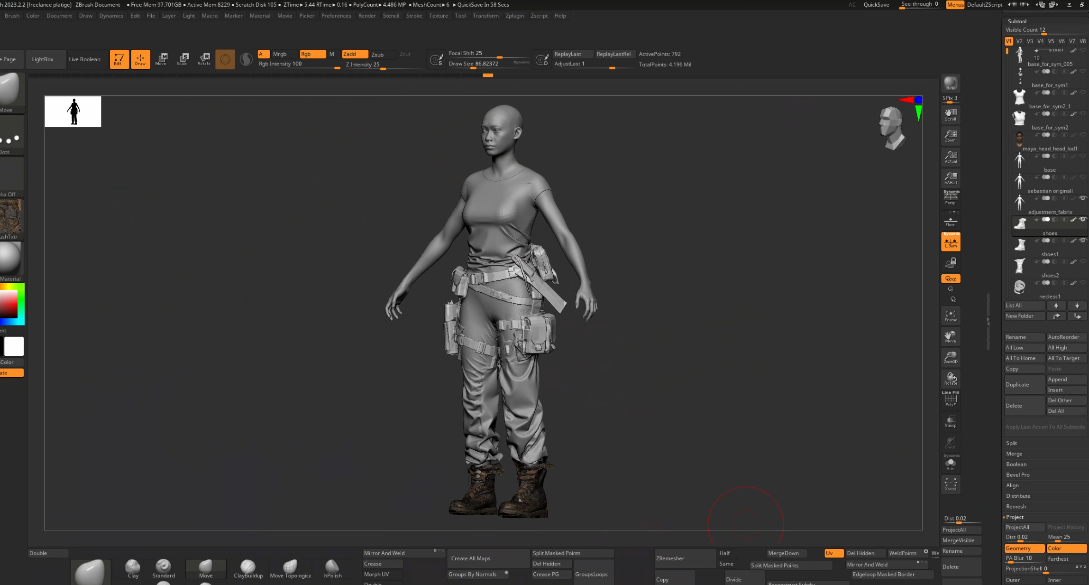Expand the Remesh section
1089x585 pixels.
(1016, 507)
